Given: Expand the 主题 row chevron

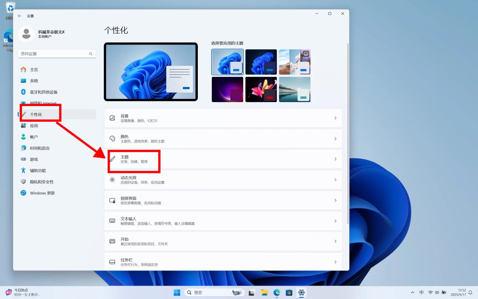Looking at the screenshot, I should point(335,159).
